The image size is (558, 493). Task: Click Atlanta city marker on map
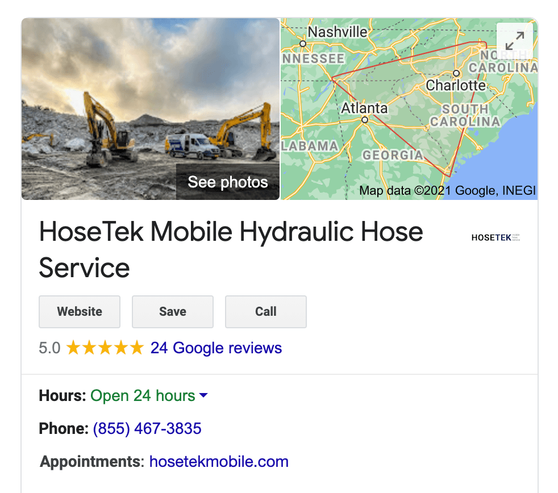click(x=365, y=120)
